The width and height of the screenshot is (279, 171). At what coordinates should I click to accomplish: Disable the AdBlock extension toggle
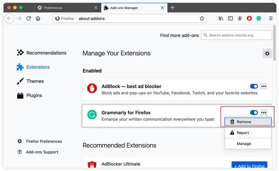[254, 86]
